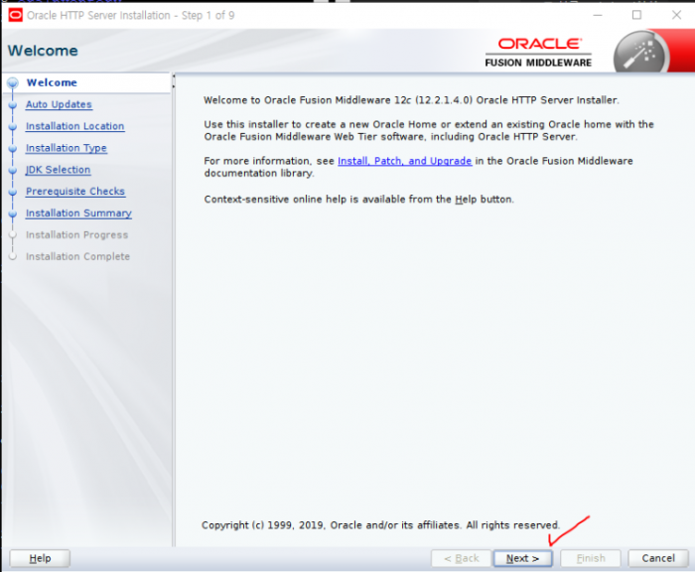Minimize the installer window
Image resolution: width=695 pixels, height=572 pixels.
[x=598, y=15]
